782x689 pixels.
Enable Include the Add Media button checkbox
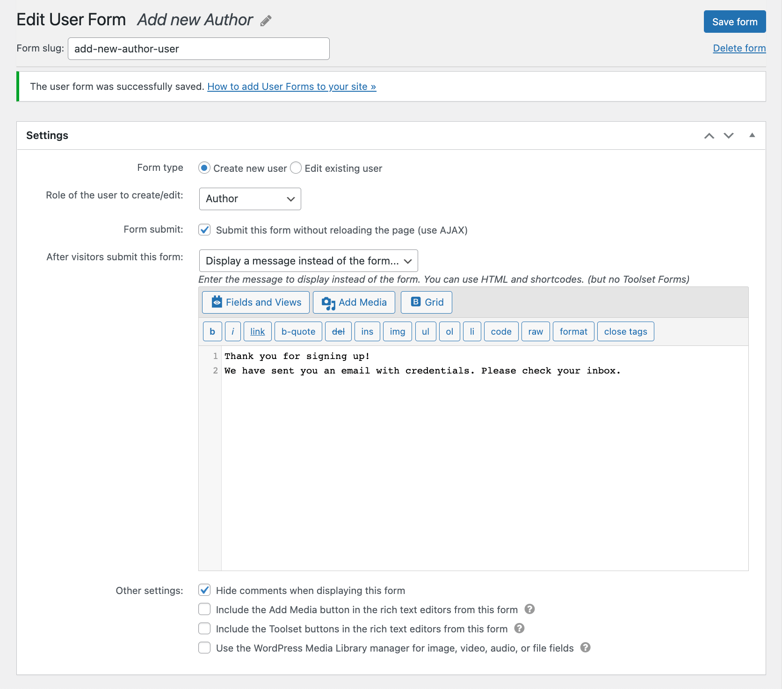pos(204,609)
